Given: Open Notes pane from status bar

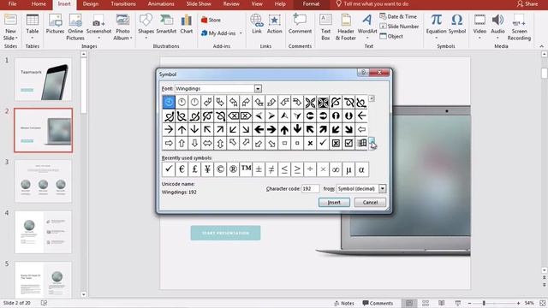Looking at the screenshot, I should (x=344, y=303).
